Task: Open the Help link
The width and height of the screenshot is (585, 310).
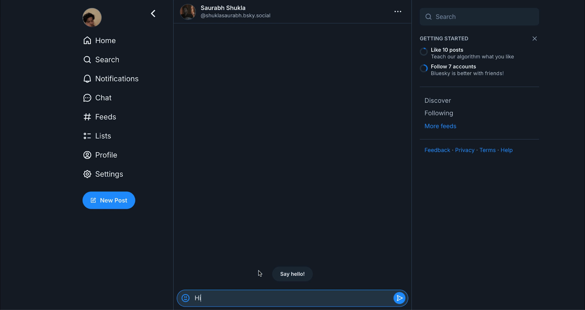Action: click(x=506, y=150)
